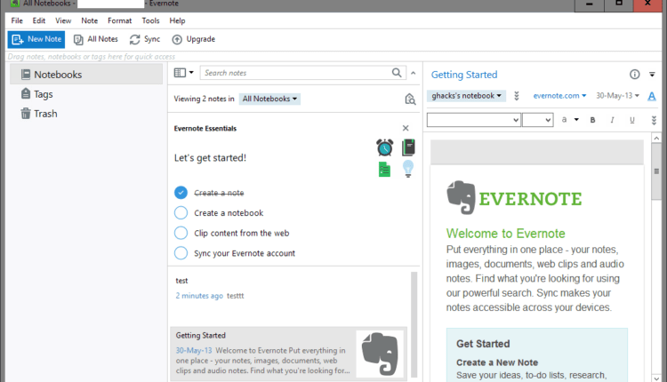Open the Note menu
667x382 pixels.
pyautogui.click(x=89, y=20)
